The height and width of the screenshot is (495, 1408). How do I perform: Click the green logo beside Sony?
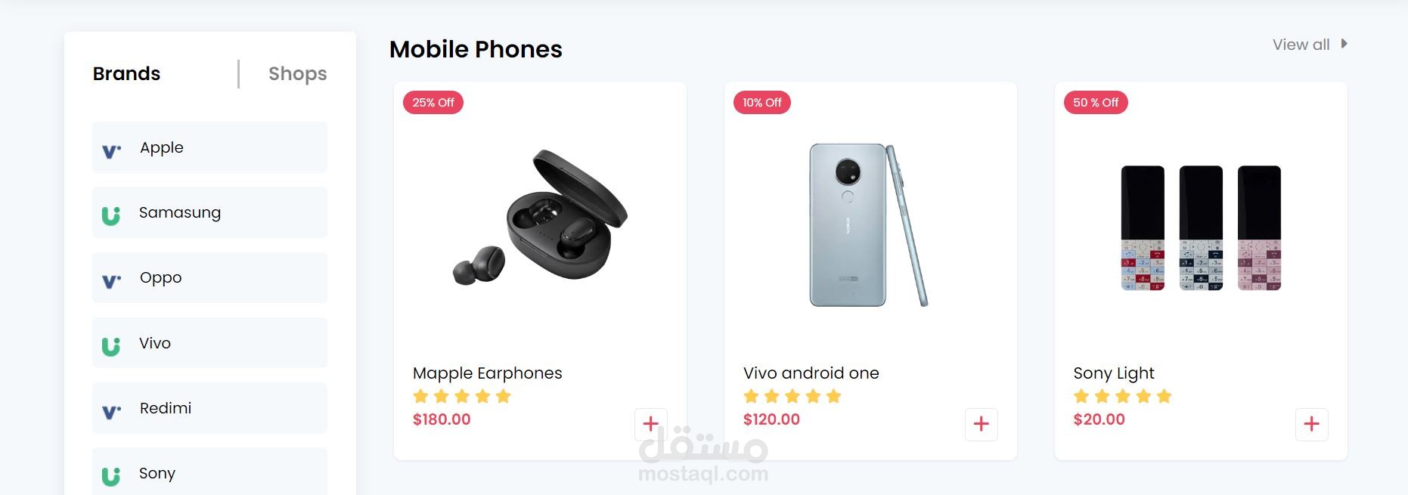111,476
